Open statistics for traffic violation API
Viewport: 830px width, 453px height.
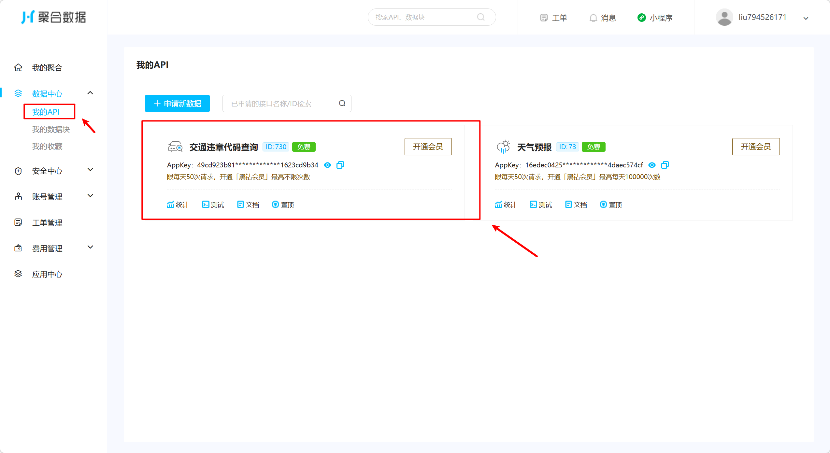[178, 205]
